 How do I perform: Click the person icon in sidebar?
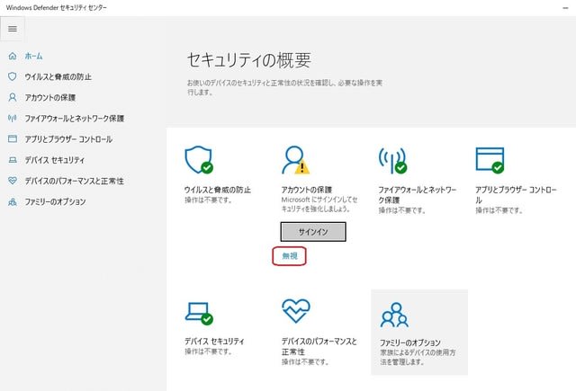click(x=13, y=98)
